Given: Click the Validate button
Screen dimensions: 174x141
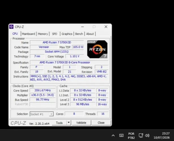Looking at the screenshot, I should [x=81, y=123].
